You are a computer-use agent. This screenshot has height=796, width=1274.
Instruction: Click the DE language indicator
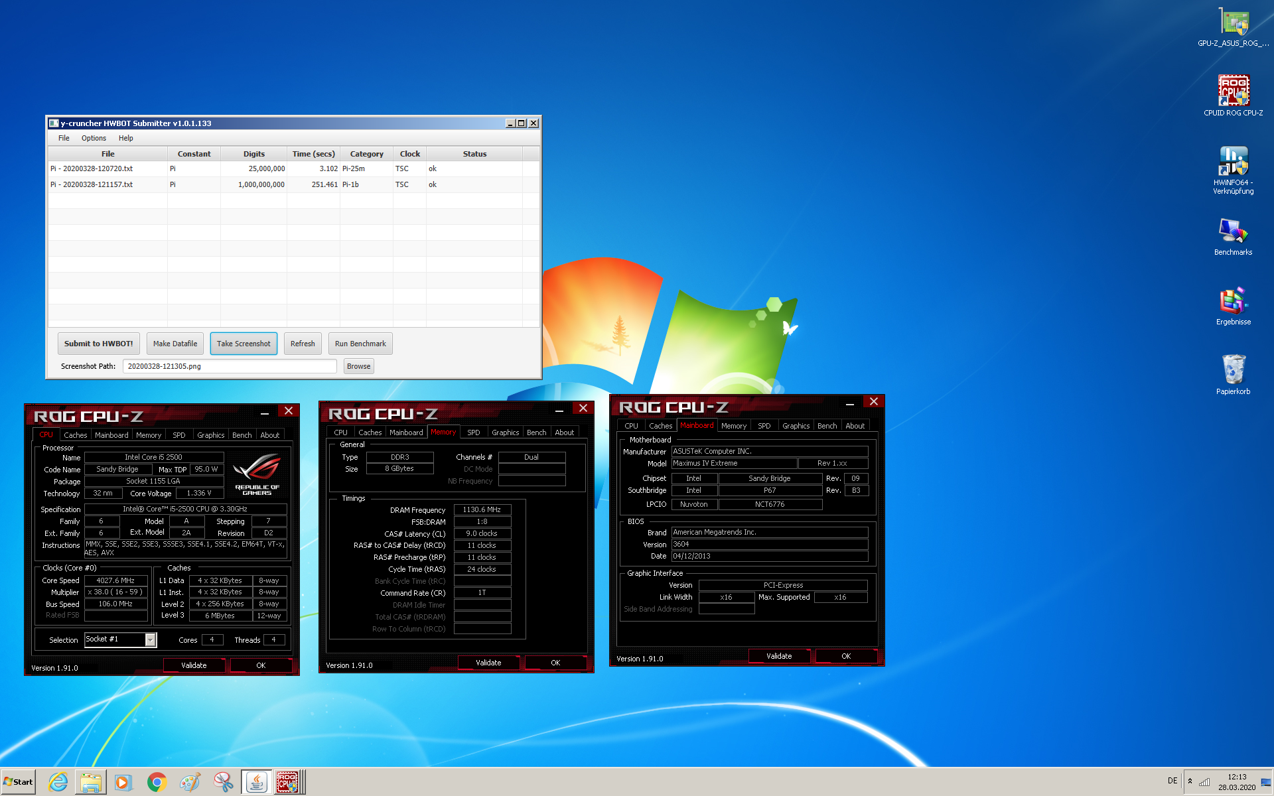(x=1172, y=781)
